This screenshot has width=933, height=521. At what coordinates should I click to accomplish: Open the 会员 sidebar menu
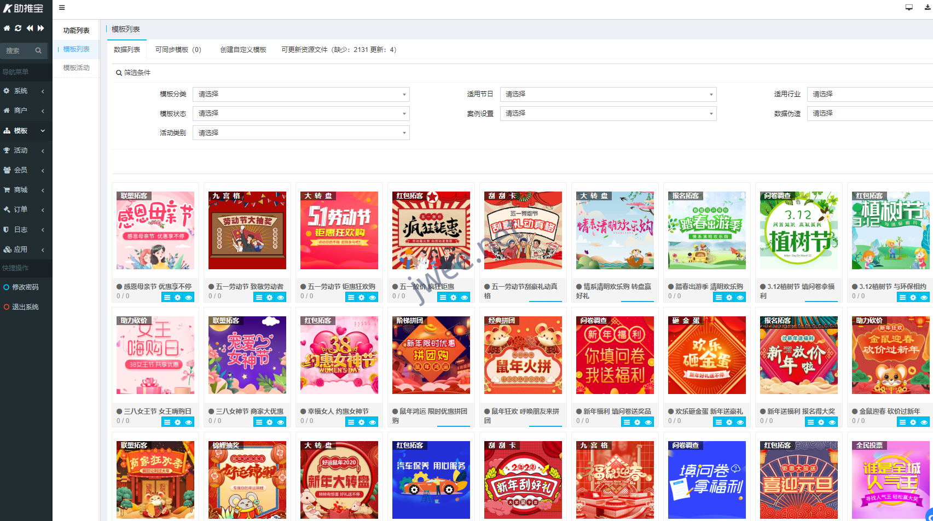(26, 170)
